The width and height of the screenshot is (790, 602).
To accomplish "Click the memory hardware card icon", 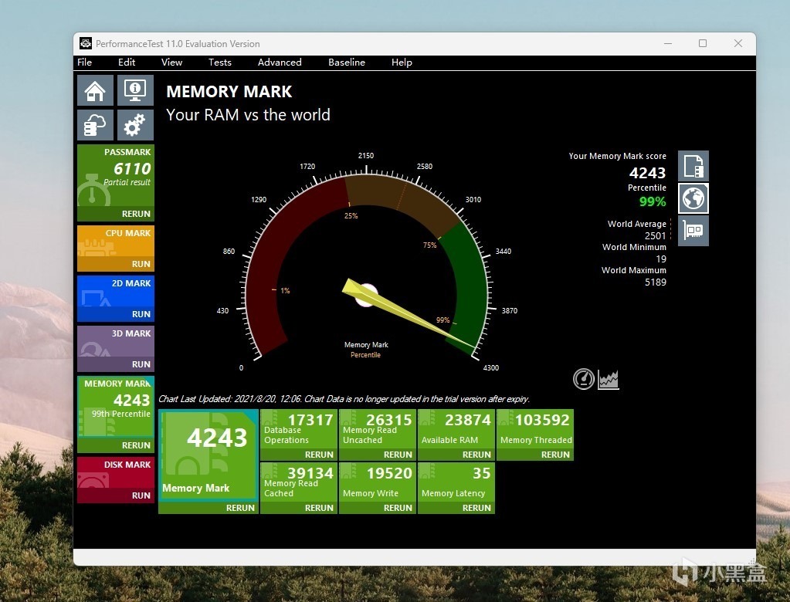I will 693,231.
